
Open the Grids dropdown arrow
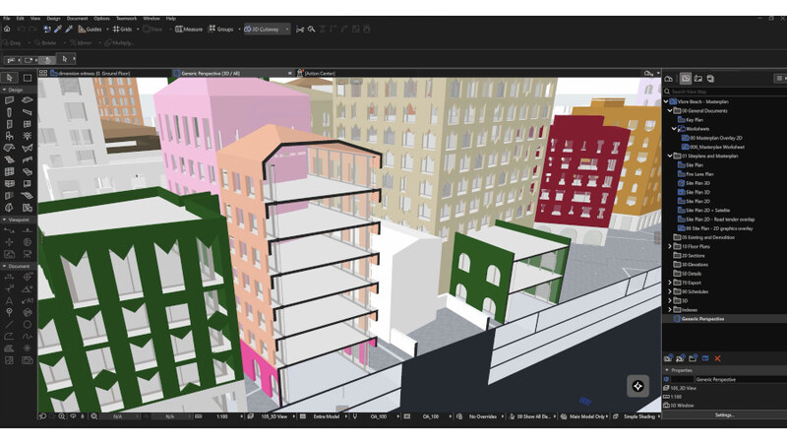tap(138, 30)
